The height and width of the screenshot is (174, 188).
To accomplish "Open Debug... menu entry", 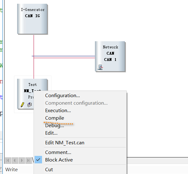I will point(80,126).
